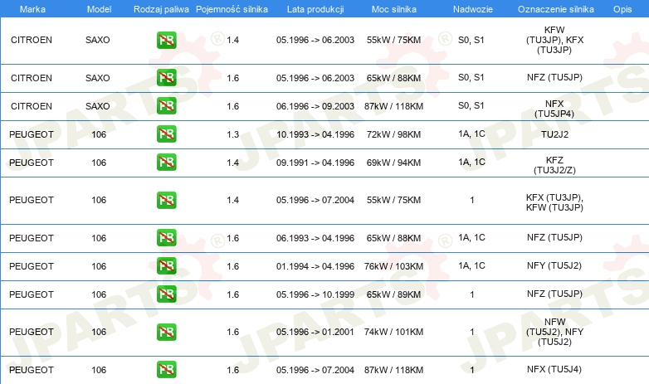Click SAXO in the 87kW / 118KM row
Screen dimensions: 649x384
(98, 106)
